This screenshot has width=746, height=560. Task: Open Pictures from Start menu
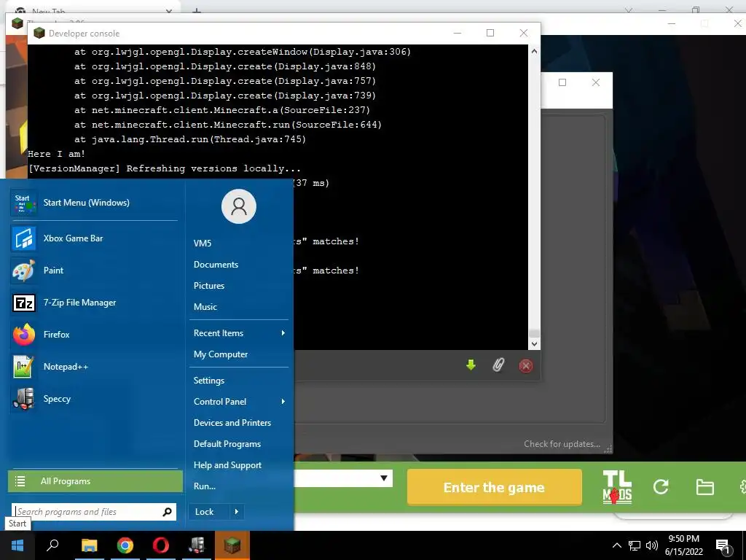click(209, 286)
